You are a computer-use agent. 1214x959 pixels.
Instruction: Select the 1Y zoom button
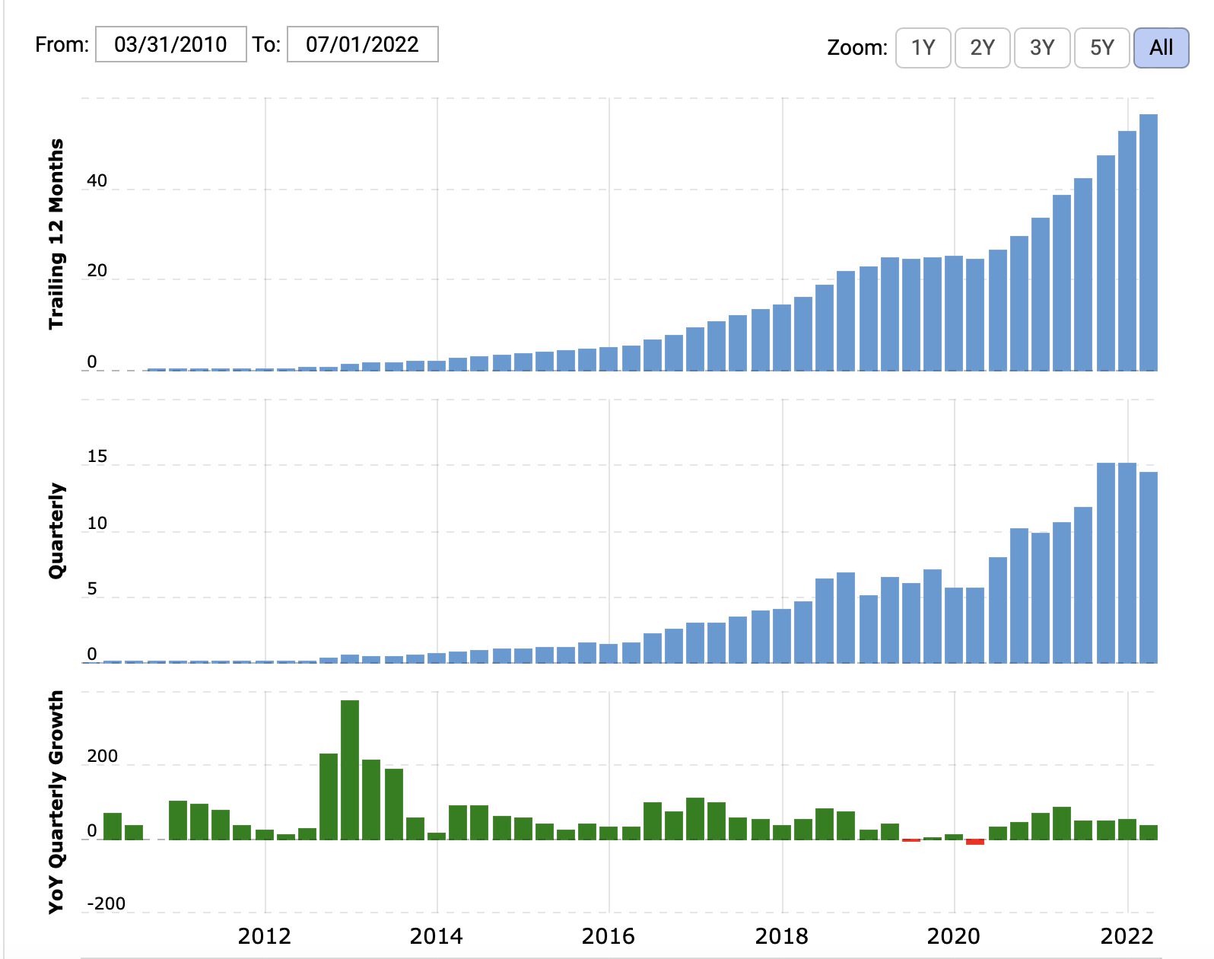tap(923, 48)
